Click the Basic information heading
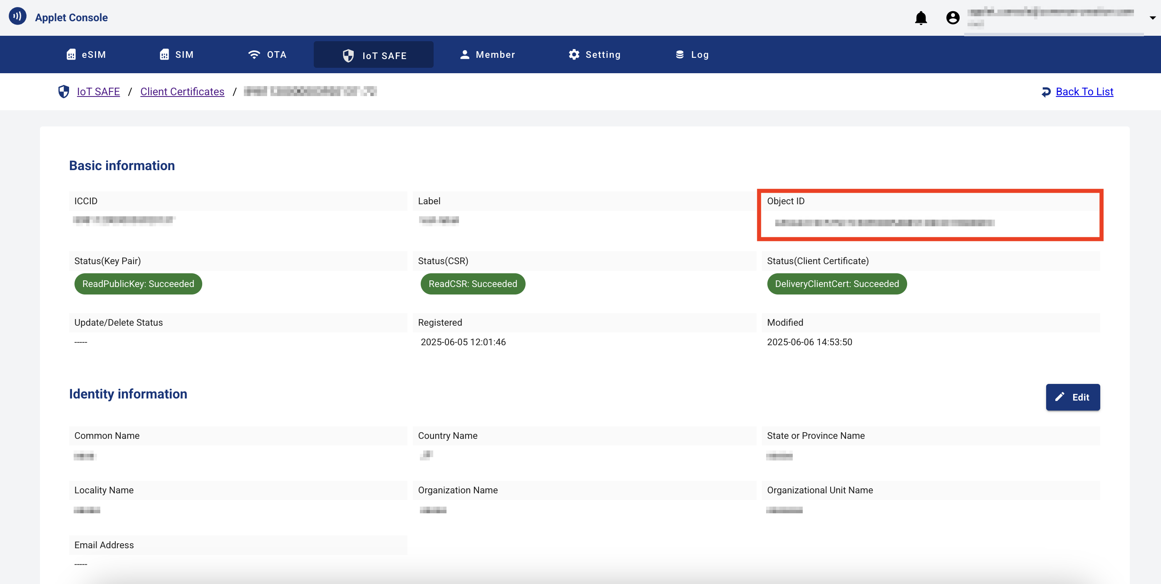Screen dimensions: 1161x584 122,166
